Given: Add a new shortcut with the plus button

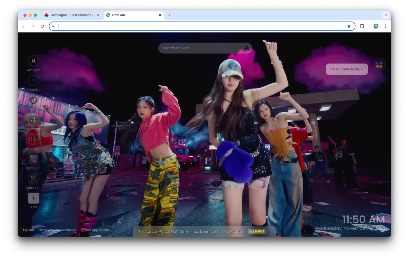Looking at the screenshot, I should coord(34,198).
